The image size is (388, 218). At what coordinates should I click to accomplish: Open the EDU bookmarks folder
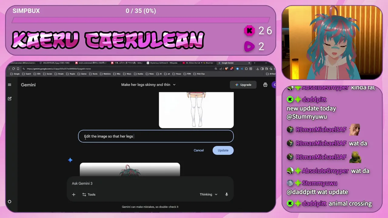point(37,74)
